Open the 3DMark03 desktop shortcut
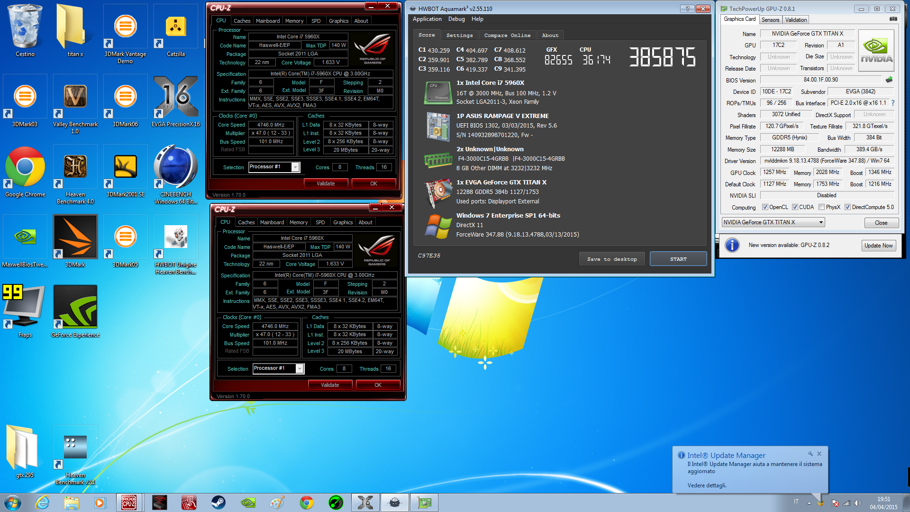Image resolution: width=910 pixels, height=512 pixels. point(25,100)
